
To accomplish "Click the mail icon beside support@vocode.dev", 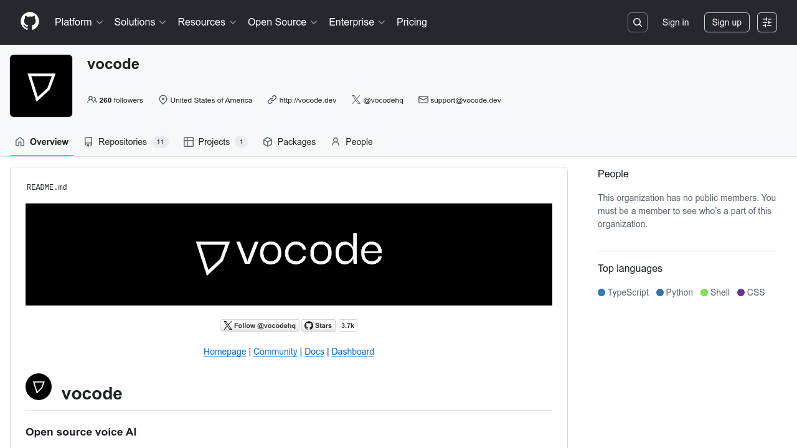I will (x=423, y=100).
